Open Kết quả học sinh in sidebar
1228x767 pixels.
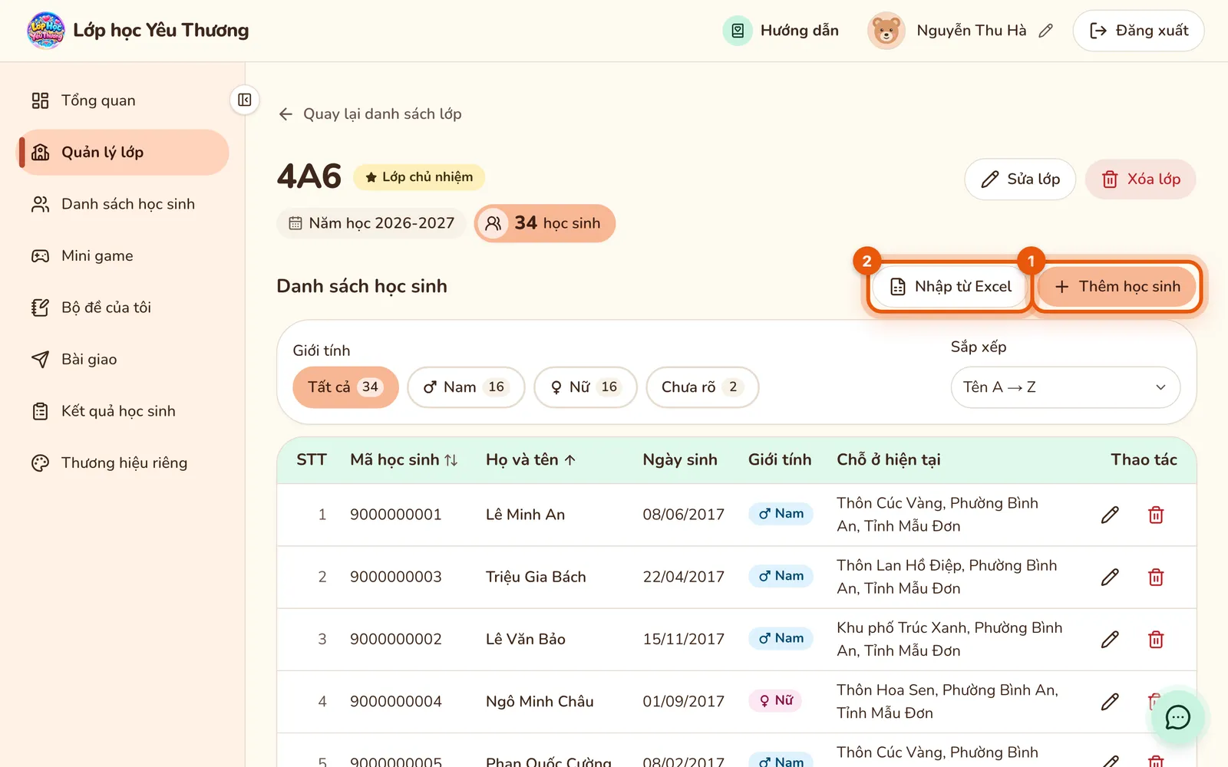pos(123,411)
